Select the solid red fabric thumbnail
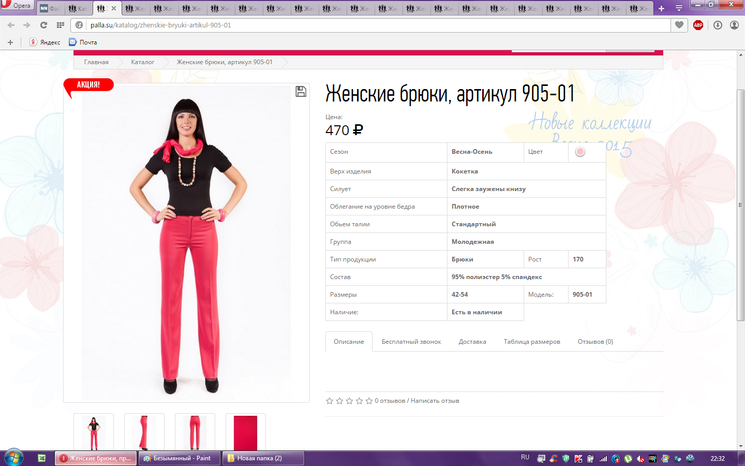Image resolution: width=745 pixels, height=466 pixels. click(245, 432)
